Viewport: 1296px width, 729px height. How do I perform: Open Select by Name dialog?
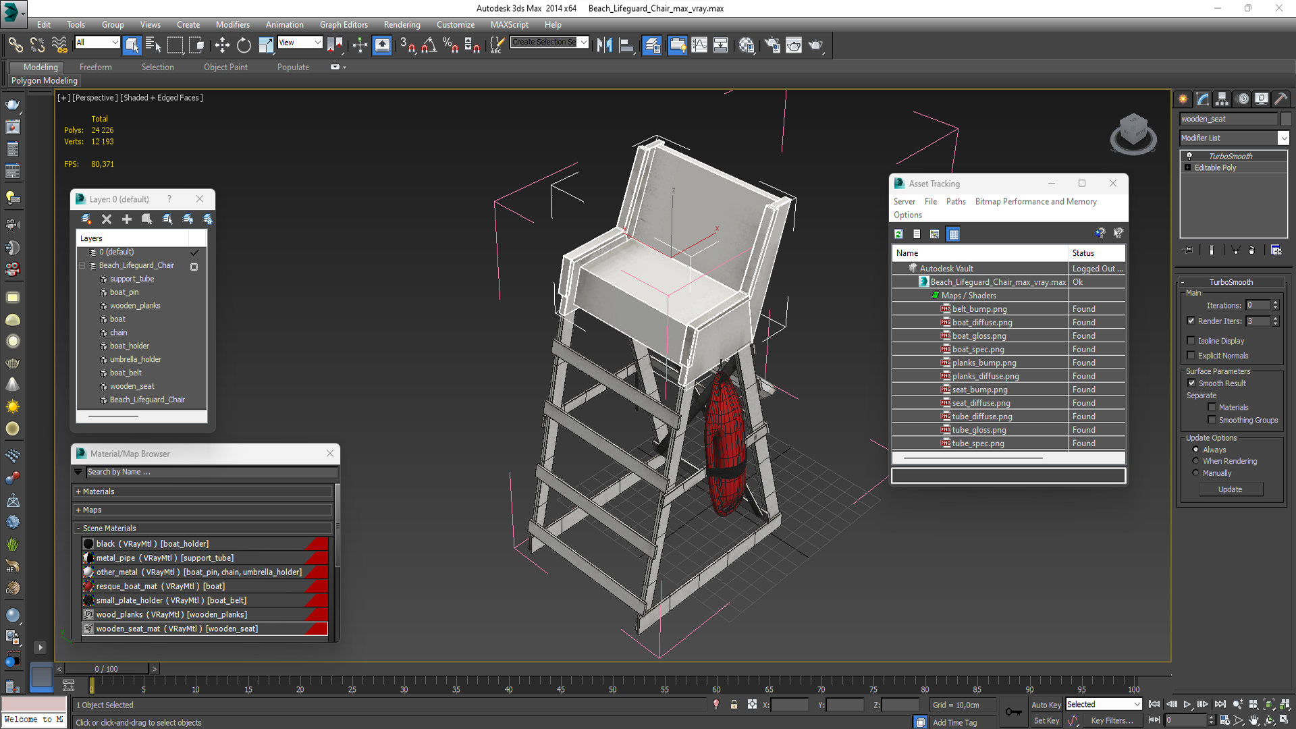[153, 45]
